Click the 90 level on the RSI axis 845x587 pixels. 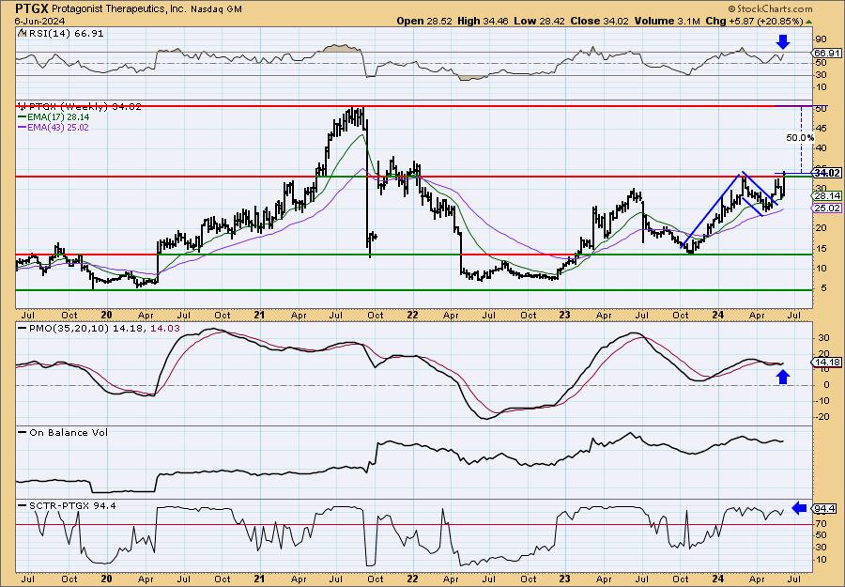[x=821, y=39]
